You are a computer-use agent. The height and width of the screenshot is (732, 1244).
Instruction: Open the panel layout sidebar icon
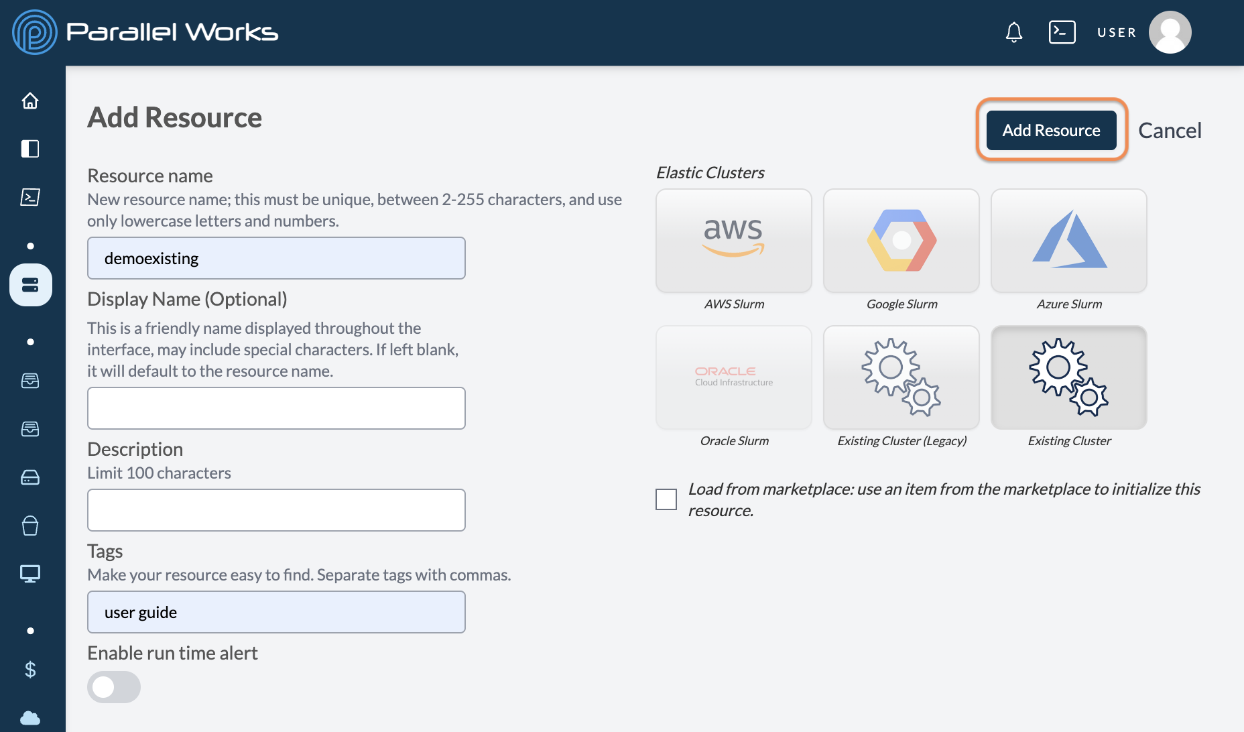point(30,149)
